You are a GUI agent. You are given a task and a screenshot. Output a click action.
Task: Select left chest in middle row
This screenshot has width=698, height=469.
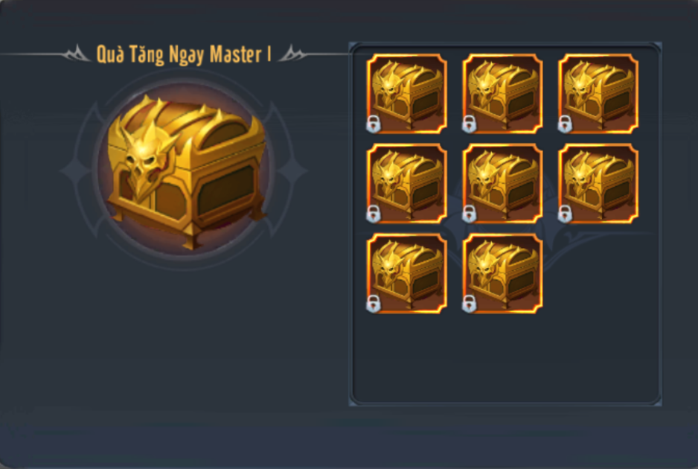(x=406, y=183)
